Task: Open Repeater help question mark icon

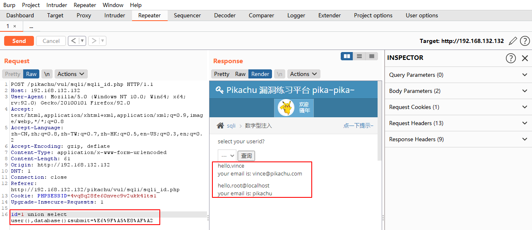Action: coord(525,41)
